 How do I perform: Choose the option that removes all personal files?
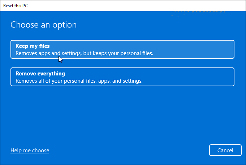pos(122,77)
